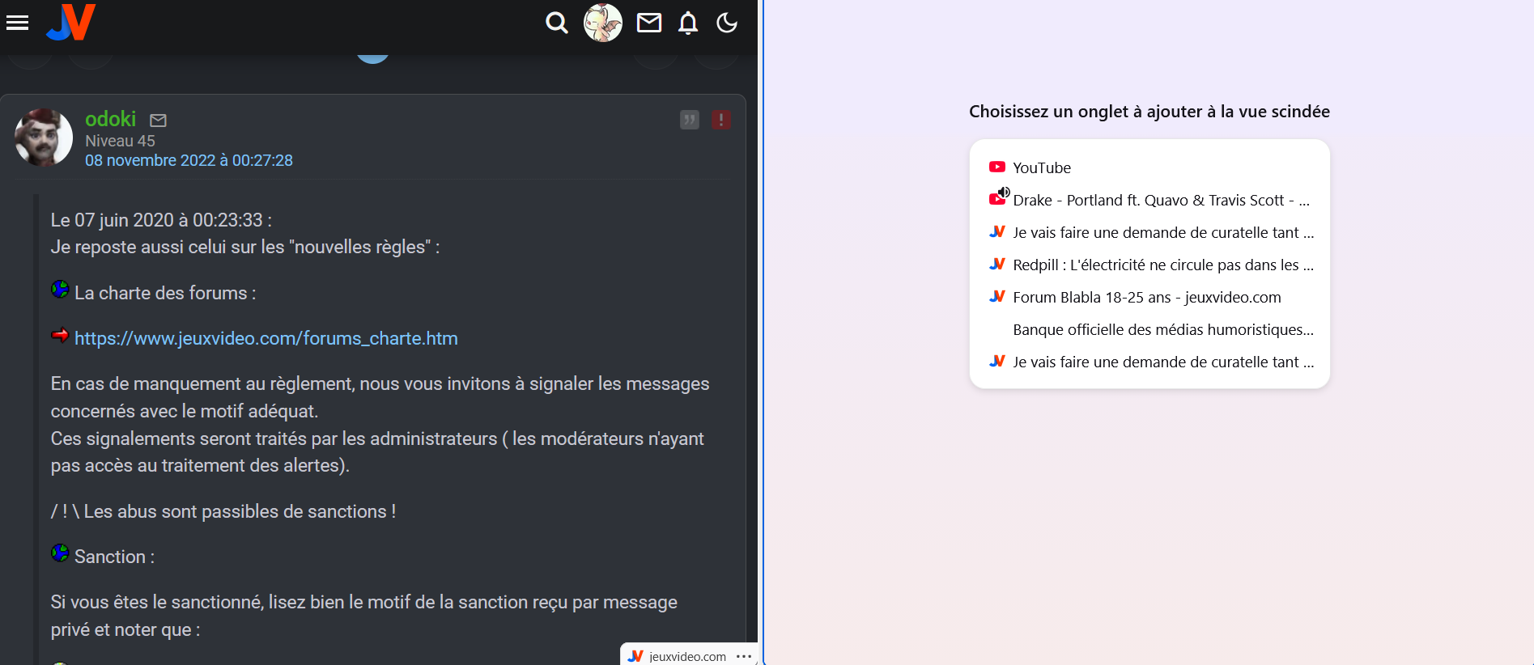The image size is (1534, 665).
Task: Click the jeuxvideo.com split view label
Action: click(687, 656)
